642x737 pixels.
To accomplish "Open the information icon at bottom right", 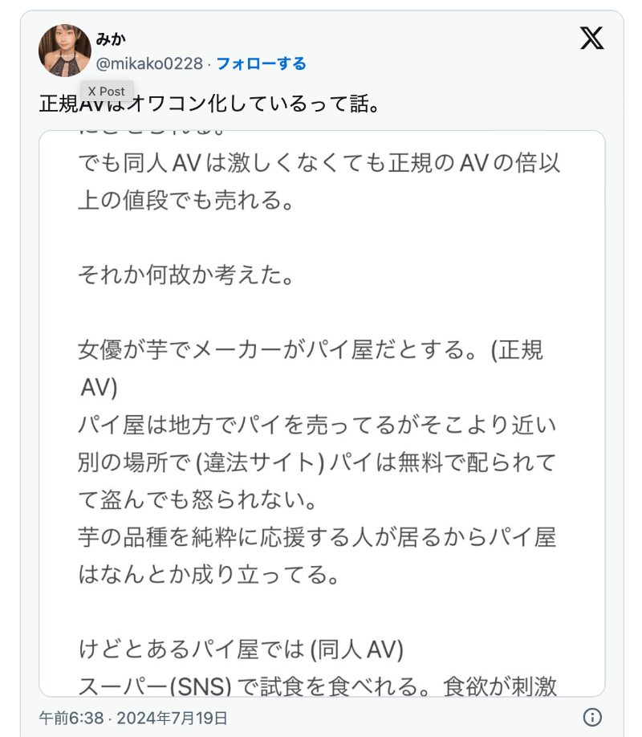I will coord(591,715).
